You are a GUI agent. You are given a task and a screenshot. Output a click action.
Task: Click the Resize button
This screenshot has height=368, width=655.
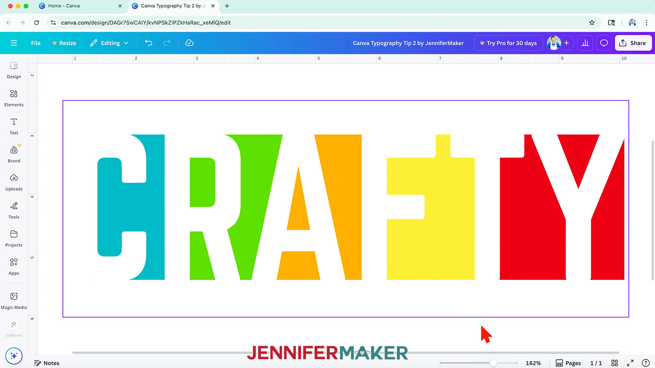pyautogui.click(x=64, y=43)
